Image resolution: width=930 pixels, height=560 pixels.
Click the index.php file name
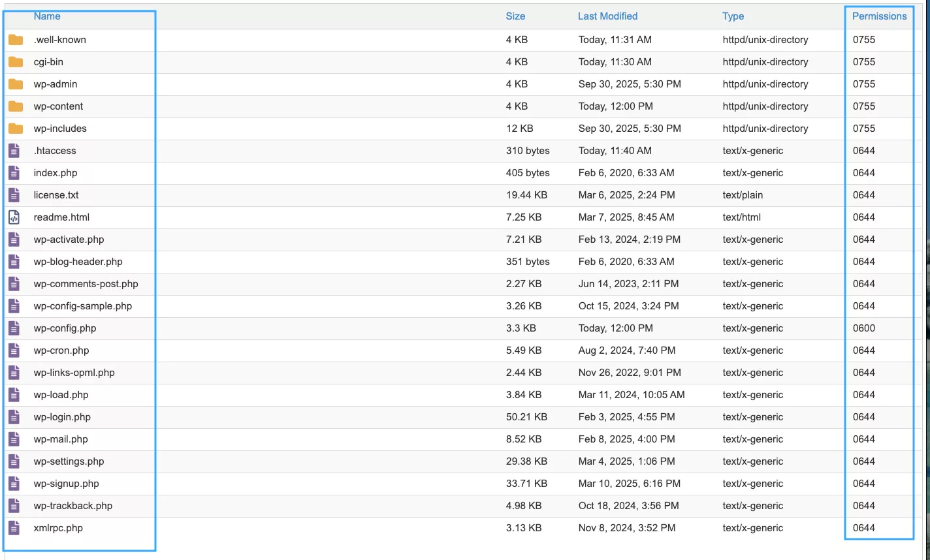pos(56,173)
